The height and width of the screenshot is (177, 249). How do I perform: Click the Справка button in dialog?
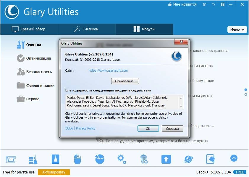(172, 129)
